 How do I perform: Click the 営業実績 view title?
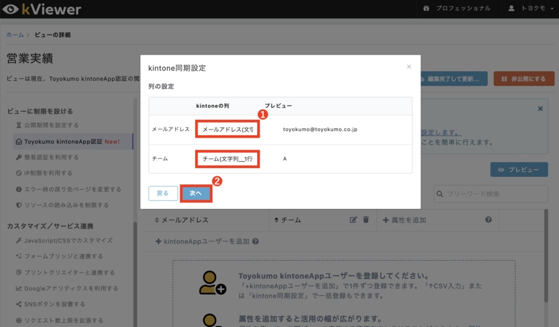pos(30,58)
